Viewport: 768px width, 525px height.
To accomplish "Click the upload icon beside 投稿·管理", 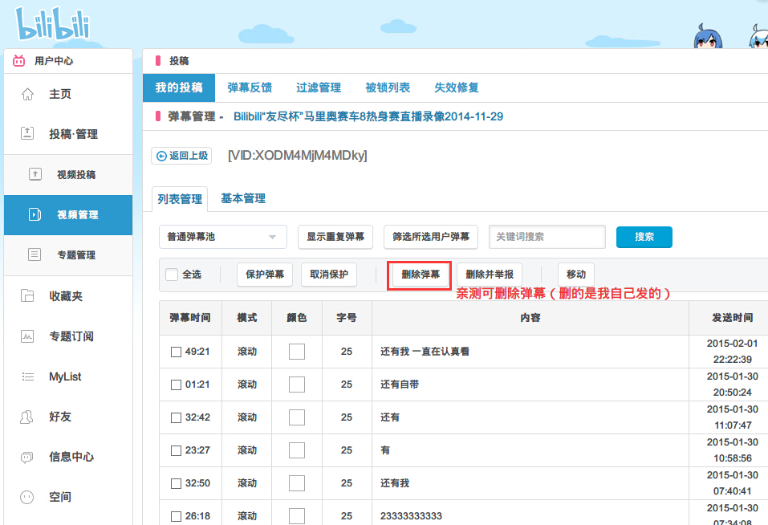I will [27, 133].
